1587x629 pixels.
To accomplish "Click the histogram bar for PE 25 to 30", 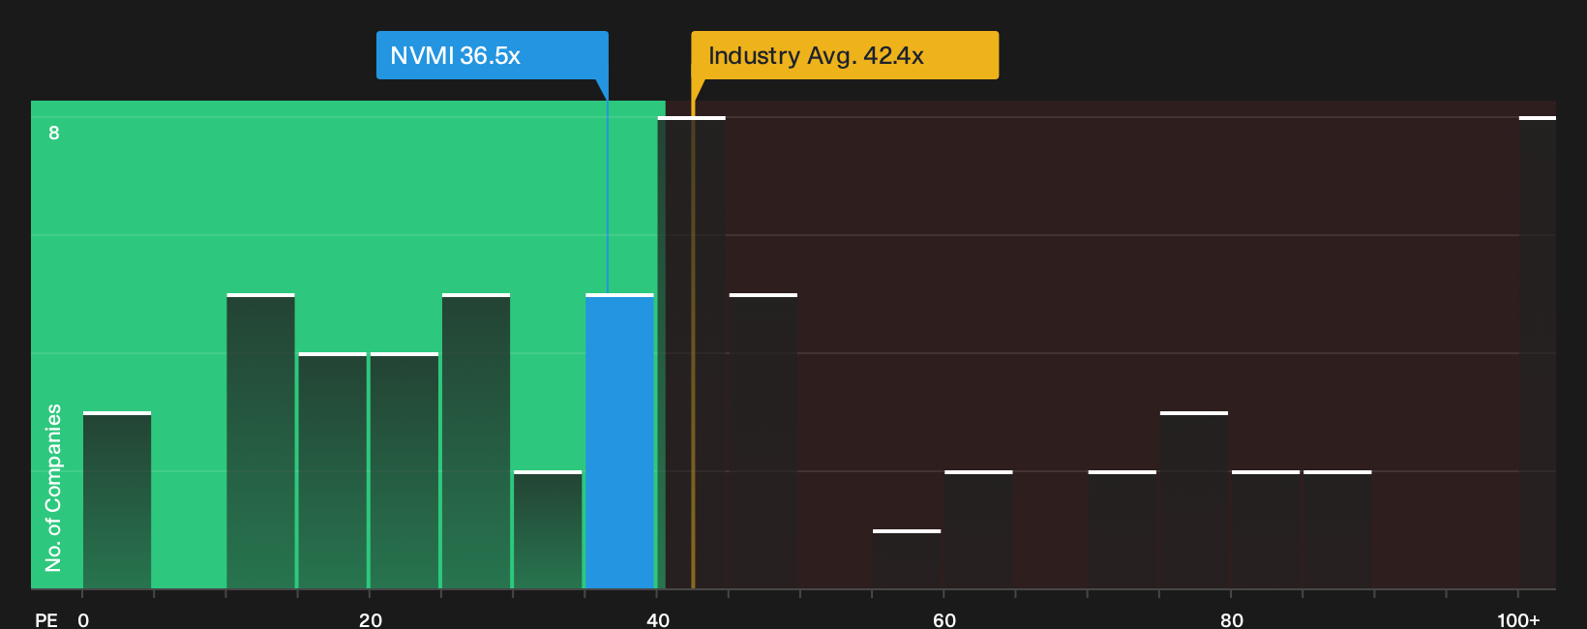I will (476, 441).
